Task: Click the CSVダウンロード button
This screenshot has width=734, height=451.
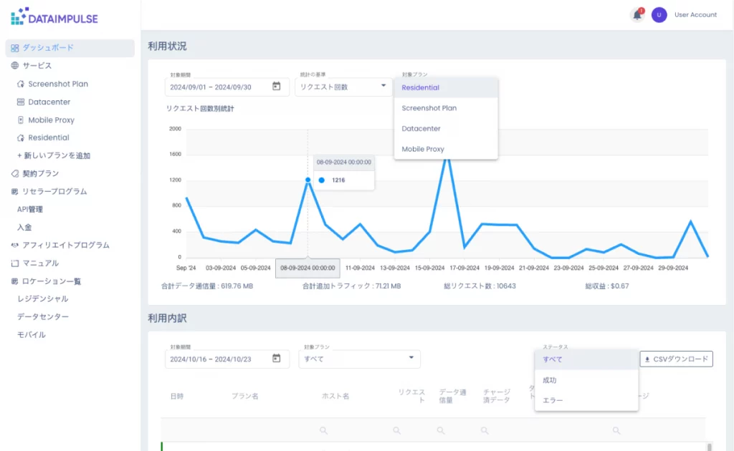Action: tap(676, 359)
